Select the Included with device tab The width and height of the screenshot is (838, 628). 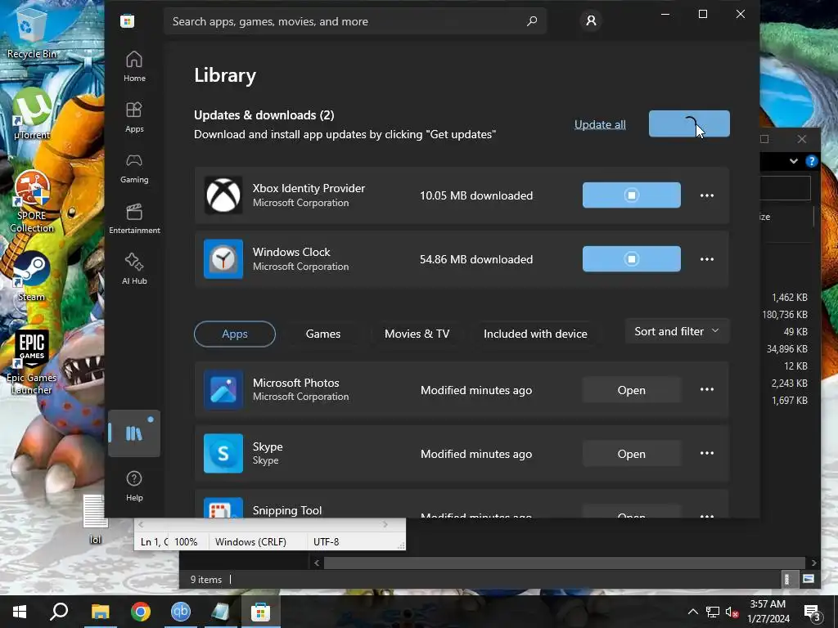[x=535, y=334]
